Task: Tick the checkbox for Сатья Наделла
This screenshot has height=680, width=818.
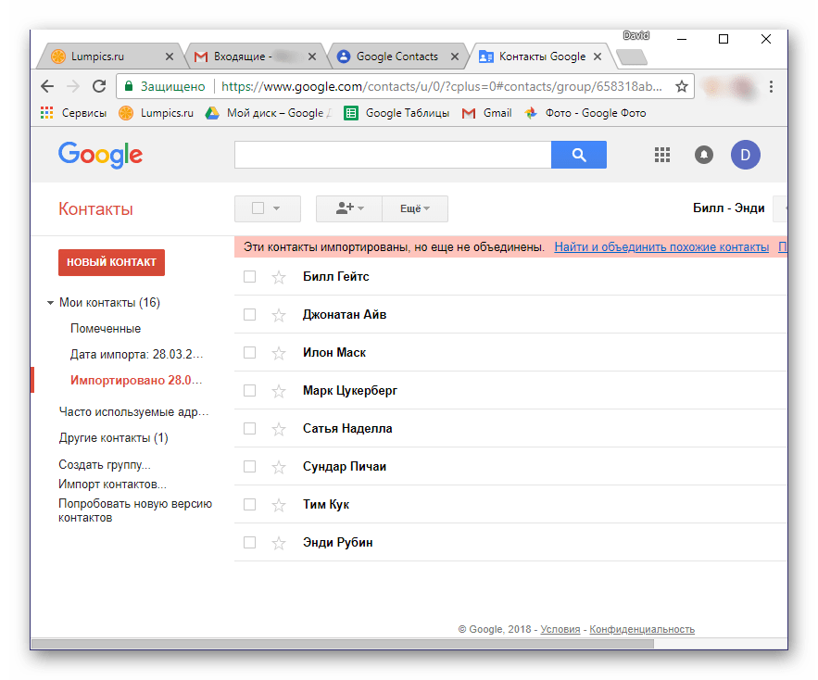Action: pyautogui.click(x=250, y=428)
